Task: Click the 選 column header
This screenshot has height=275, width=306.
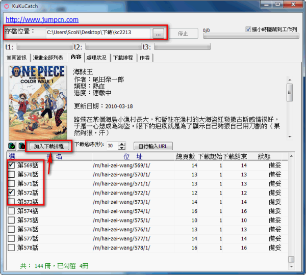Action: [x=12, y=156]
